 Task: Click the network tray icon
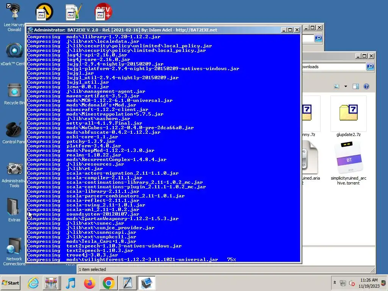click(343, 283)
